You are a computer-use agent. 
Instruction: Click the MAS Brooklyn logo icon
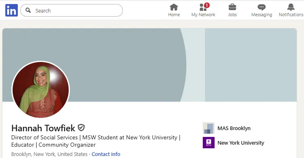coord(208,128)
